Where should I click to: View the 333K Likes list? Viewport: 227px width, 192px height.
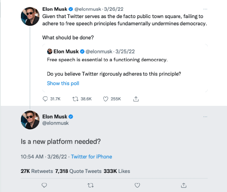(x=117, y=171)
